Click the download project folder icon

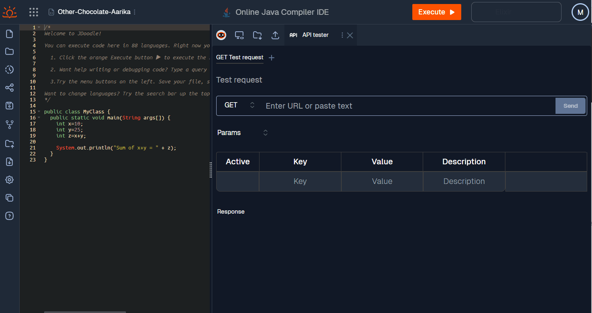[x=257, y=35]
